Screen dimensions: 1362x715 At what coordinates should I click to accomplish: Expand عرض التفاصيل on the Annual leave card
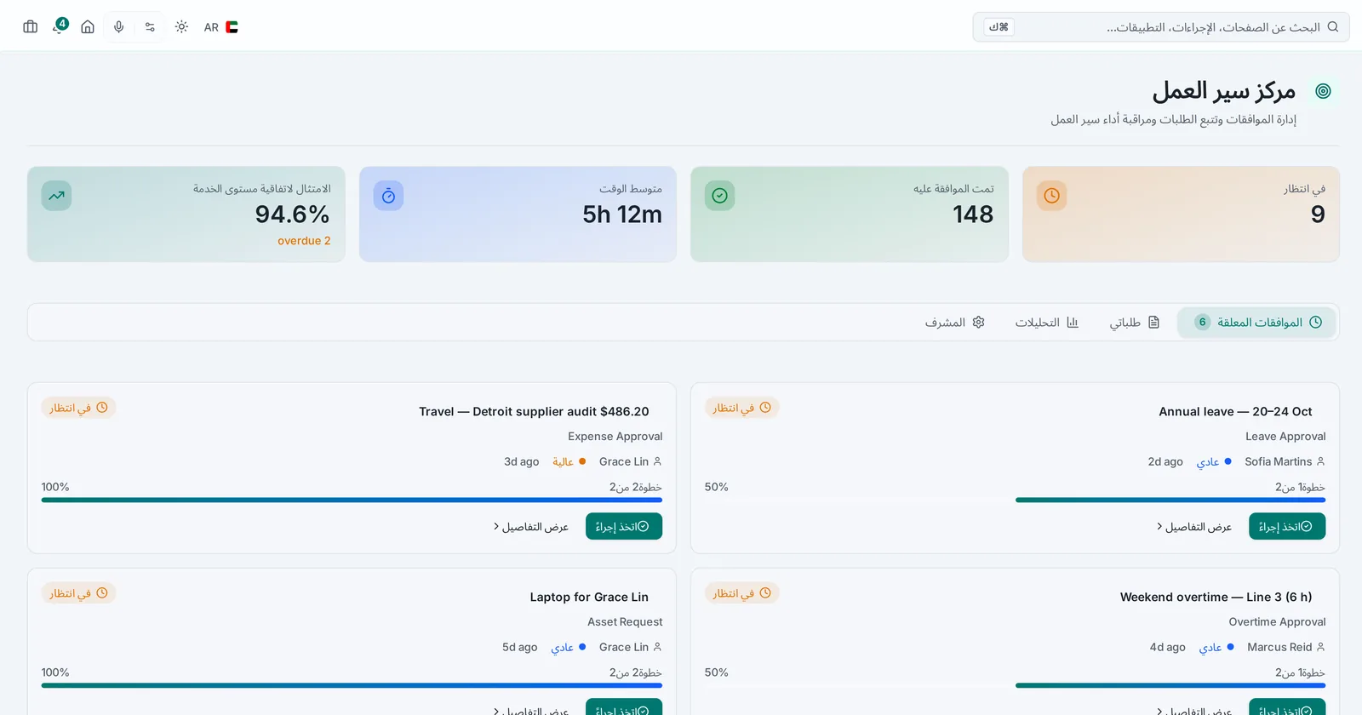[x=1194, y=527]
